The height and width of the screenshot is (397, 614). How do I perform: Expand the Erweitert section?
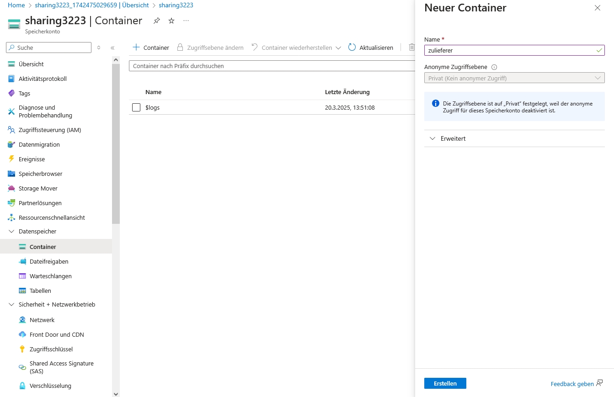pos(432,138)
